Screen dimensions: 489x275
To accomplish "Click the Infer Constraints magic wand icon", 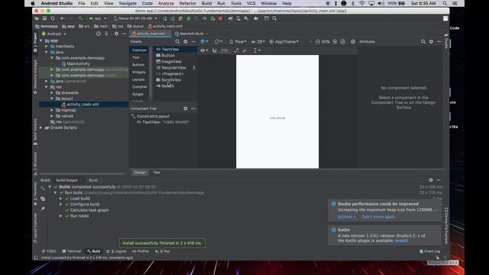I will (x=244, y=50).
